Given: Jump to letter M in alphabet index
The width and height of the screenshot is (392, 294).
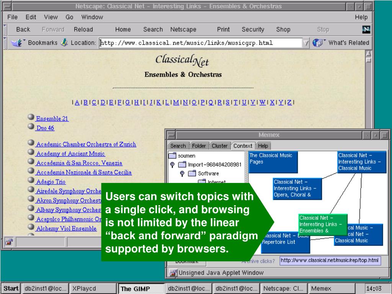Looking at the screenshot, I should coord(176,102).
